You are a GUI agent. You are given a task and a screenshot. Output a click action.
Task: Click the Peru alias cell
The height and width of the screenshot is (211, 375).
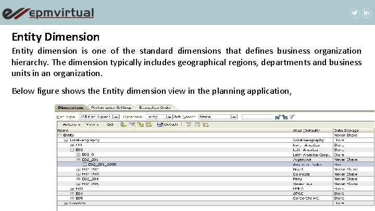click(x=297, y=179)
